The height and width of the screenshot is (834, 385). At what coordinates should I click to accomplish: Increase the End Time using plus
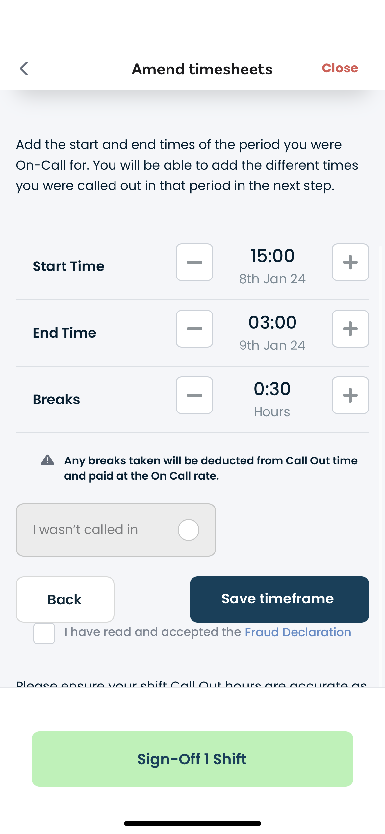[x=350, y=329]
